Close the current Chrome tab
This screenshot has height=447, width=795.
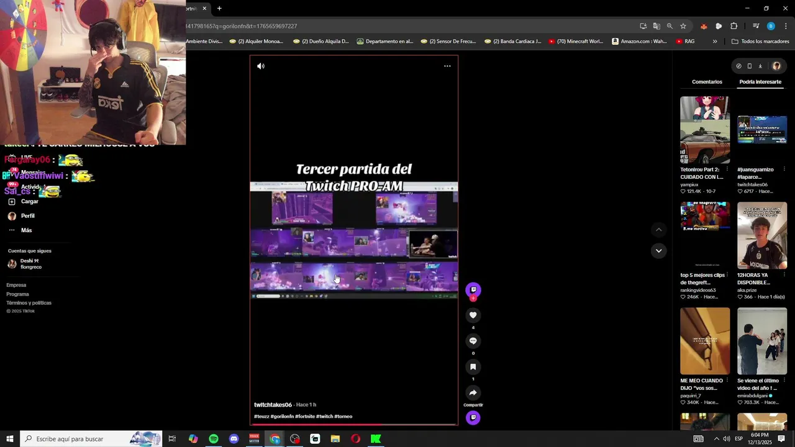(x=204, y=9)
